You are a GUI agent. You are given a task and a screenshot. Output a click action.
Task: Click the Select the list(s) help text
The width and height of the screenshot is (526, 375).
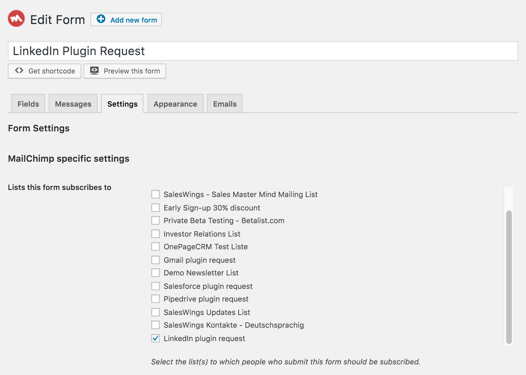click(286, 362)
